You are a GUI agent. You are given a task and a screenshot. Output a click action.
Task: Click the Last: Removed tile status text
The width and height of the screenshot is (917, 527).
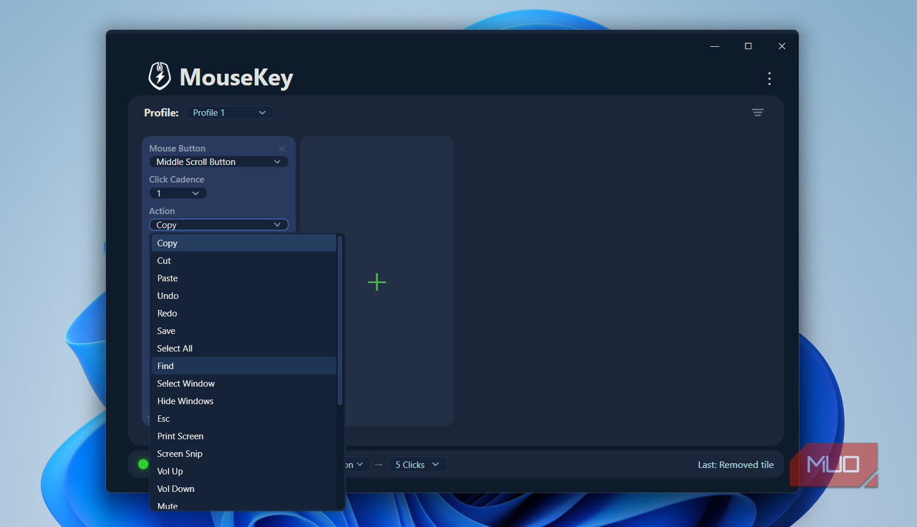pyautogui.click(x=735, y=465)
